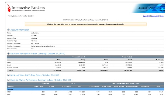
Task: Click the Interactive Brokers LLC address line
Action: point(85,20)
